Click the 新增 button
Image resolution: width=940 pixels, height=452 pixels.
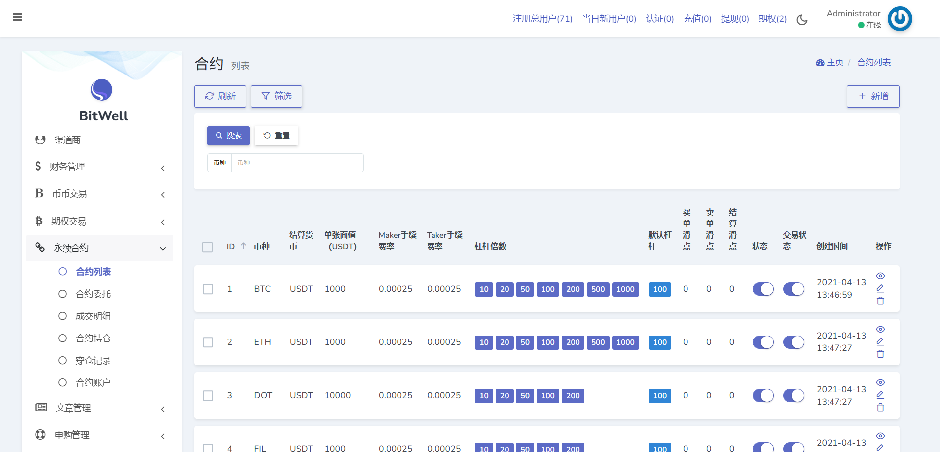(873, 96)
